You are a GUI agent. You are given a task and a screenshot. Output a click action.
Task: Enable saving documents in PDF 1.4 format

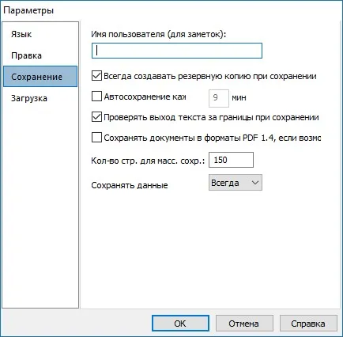(96, 138)
